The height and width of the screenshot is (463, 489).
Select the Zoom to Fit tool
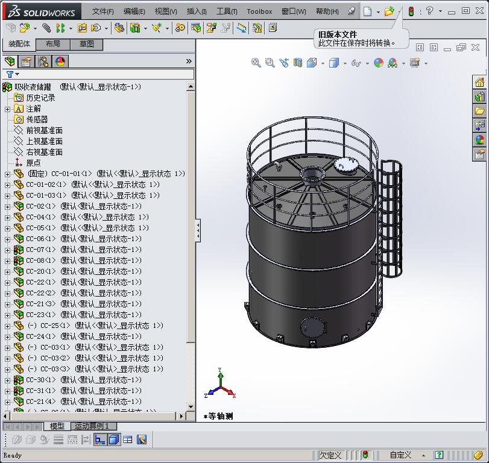coord(256,62)
